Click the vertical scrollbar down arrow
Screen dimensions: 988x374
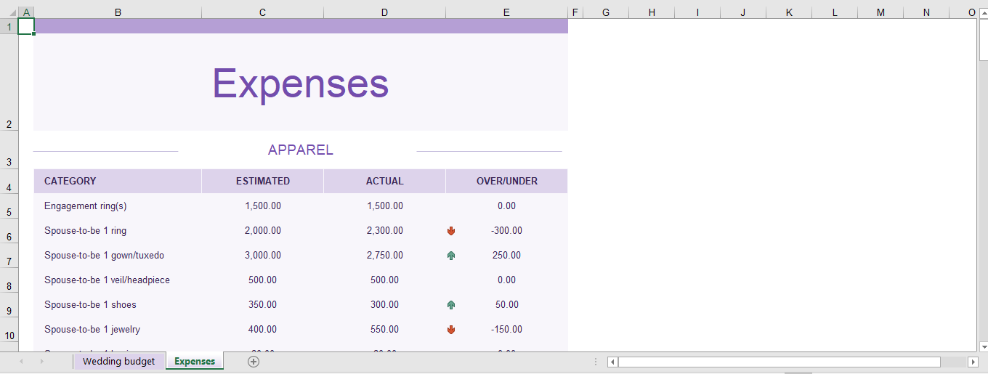(983, 346)
